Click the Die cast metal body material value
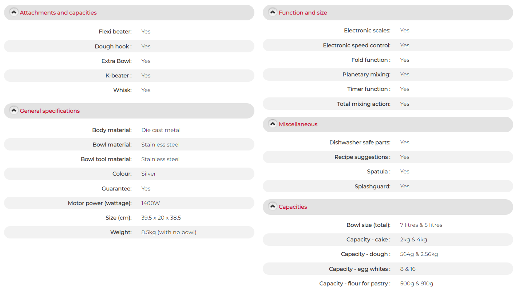The width and height of the screenshot is (519, 293). (161, 130)
